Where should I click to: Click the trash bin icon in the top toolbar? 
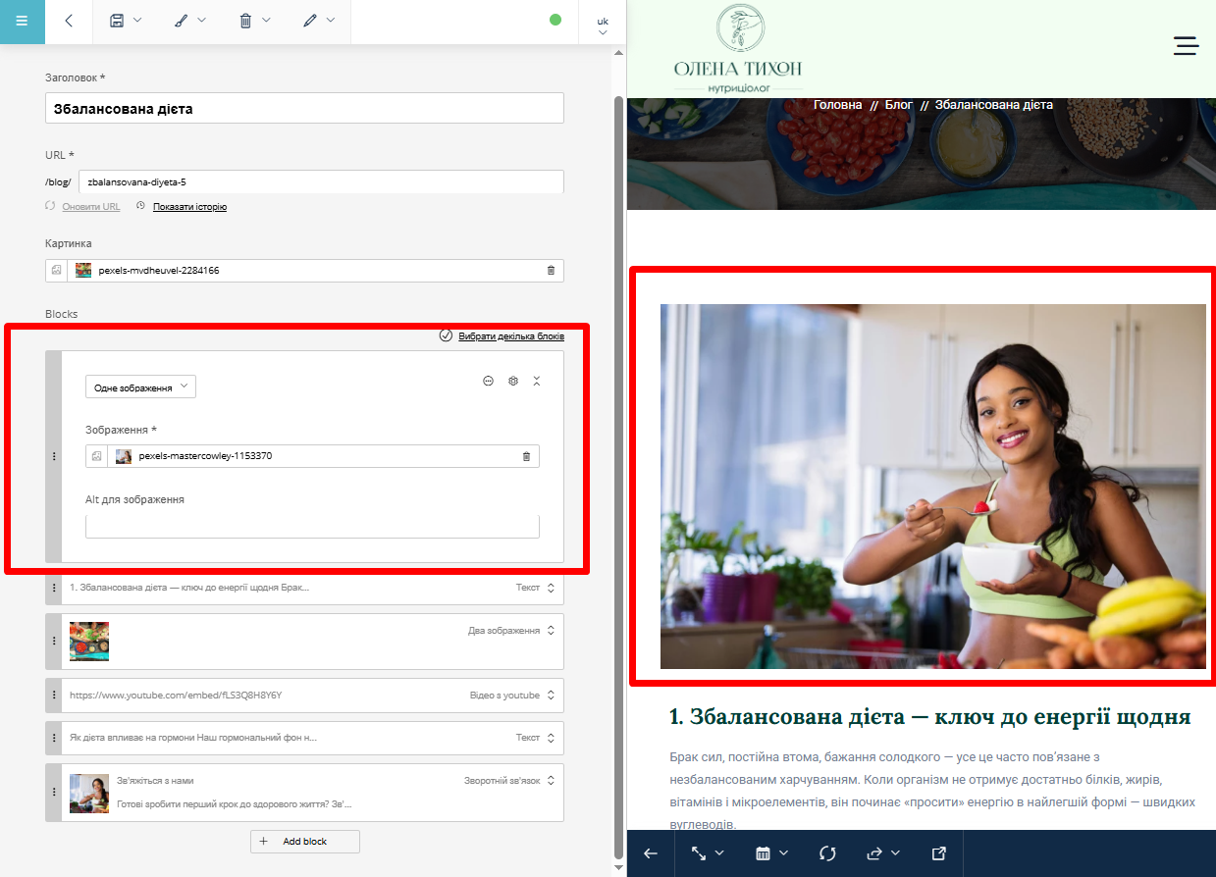tap(245, 21)
